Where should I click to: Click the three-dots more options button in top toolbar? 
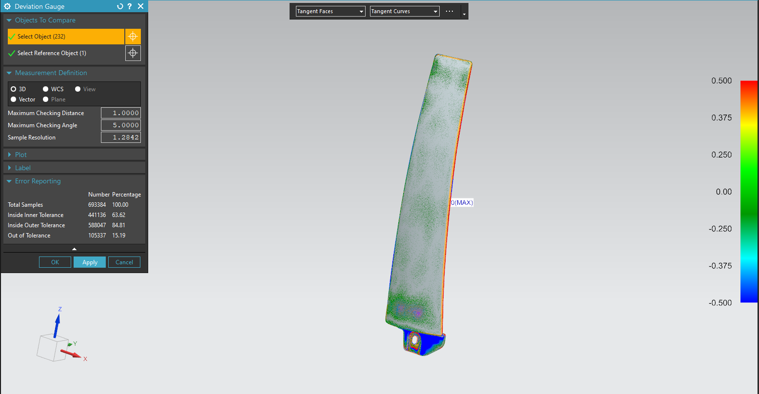click(449, 11)
